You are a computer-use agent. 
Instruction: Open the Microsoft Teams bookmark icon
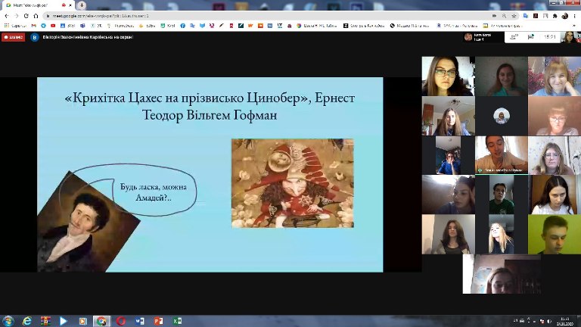coord(82,26)
